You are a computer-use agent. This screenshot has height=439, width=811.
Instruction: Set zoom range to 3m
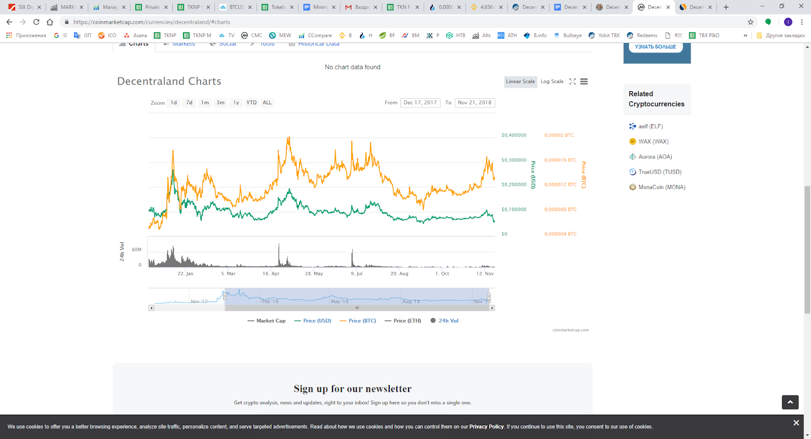[x=220, y=103]
